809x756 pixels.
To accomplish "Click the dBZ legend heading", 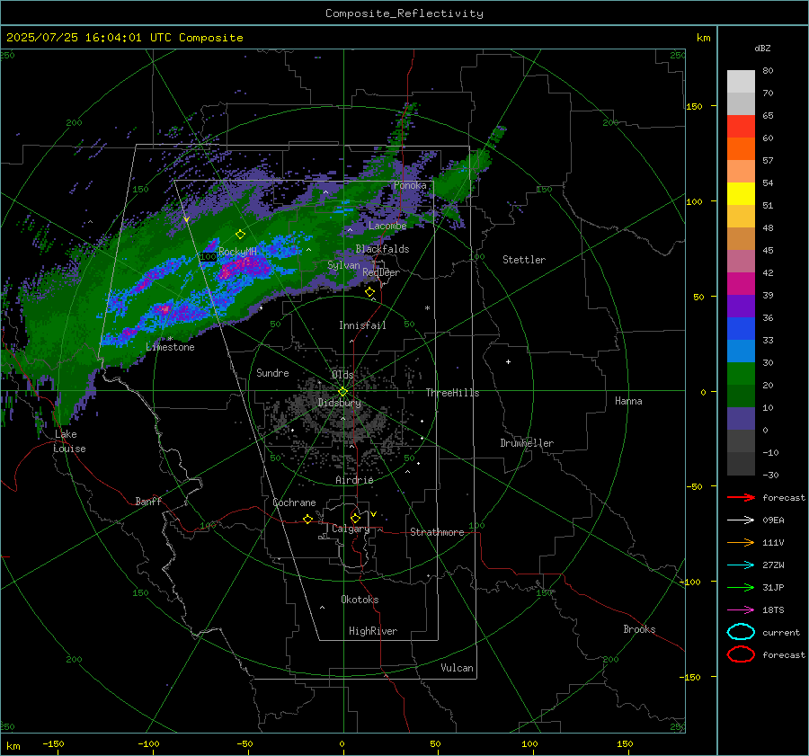I will pyautogui.click(x=762, y=48).
